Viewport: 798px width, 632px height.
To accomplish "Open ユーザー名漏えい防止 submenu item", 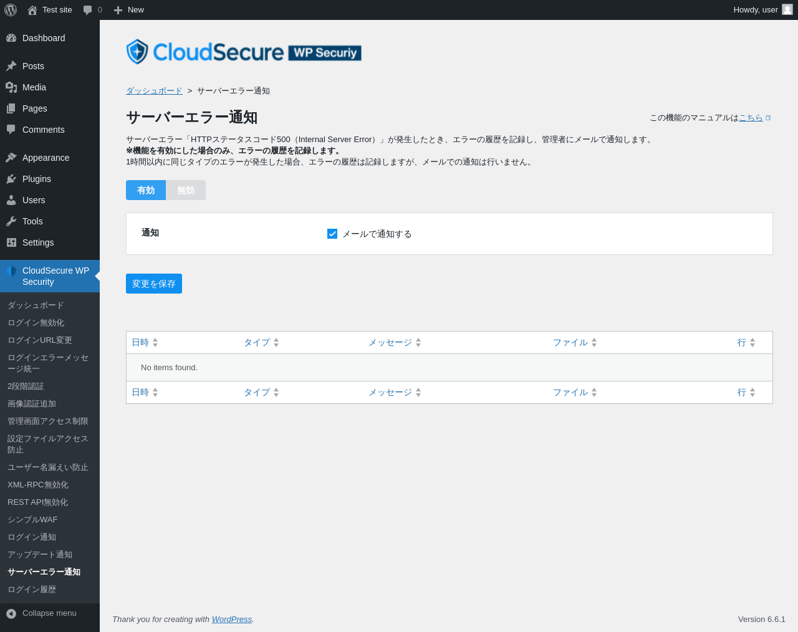I will (x=50, y=467).
